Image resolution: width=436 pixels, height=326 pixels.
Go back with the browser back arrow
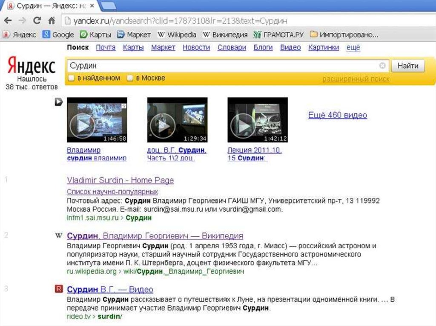(8, 20)
